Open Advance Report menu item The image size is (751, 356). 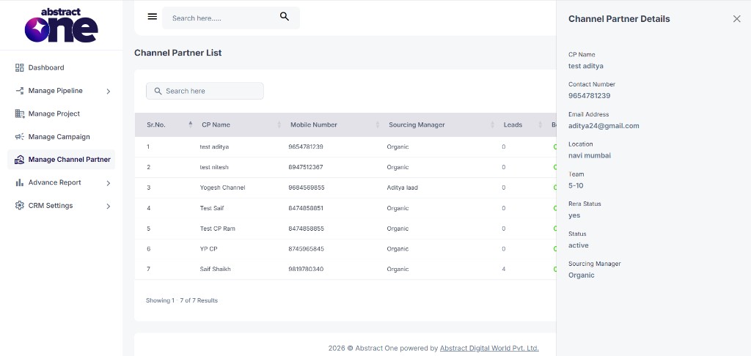54,182
